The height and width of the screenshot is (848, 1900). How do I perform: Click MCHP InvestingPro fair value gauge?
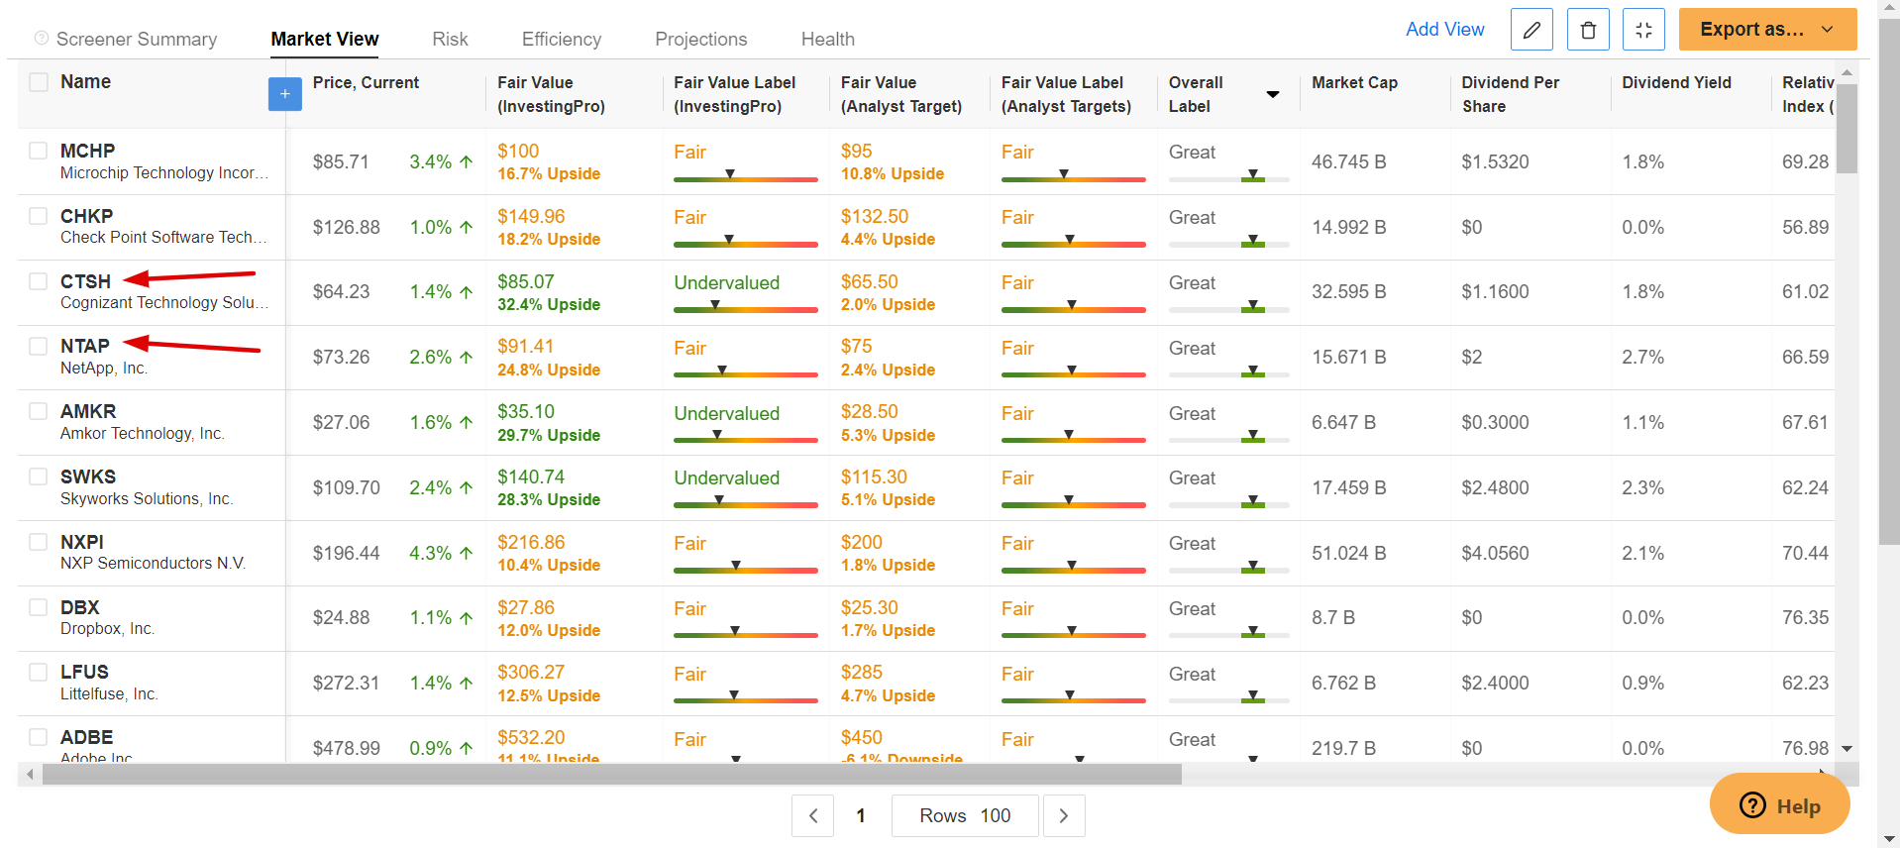tap(746, 177)
